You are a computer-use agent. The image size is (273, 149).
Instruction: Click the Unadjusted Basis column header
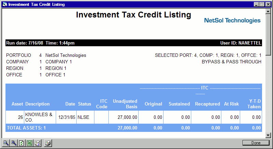[x=125, y=104]
